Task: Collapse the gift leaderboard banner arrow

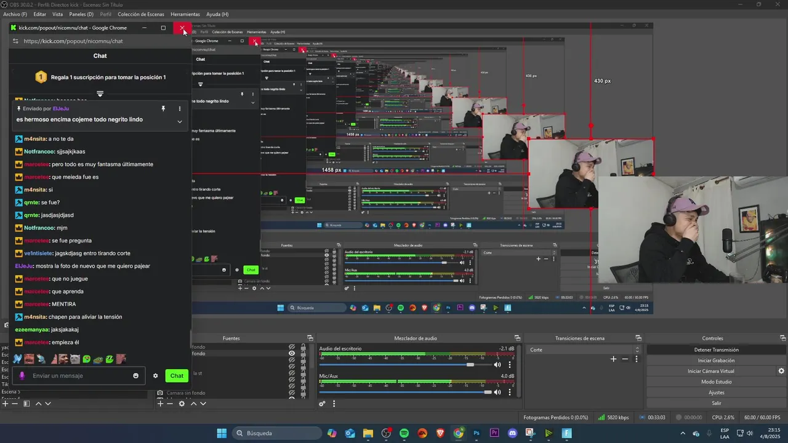Action: coord(100,94)
